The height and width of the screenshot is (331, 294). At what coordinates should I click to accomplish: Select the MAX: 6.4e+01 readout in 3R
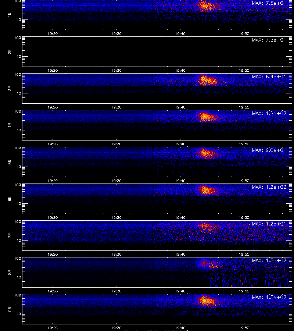[269, 76]
